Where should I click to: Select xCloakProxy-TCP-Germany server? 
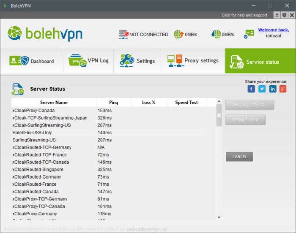(x=114, y=199)
